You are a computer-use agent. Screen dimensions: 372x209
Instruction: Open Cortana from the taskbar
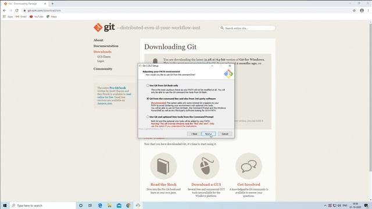pyautogui.click(x=81, y=206)
